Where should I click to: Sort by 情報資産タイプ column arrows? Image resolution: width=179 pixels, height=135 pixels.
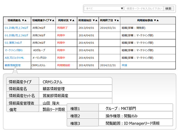pyautogui.click(x=52, y=20)
